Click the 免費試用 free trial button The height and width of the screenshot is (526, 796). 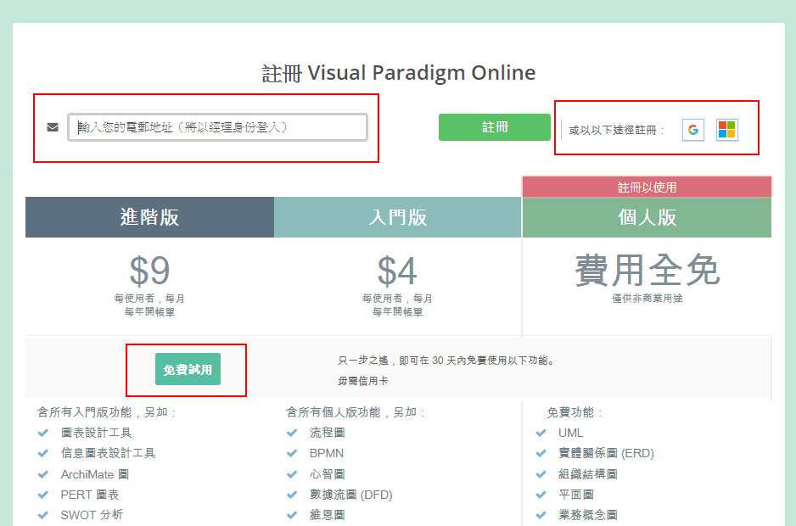pos(188,369)
